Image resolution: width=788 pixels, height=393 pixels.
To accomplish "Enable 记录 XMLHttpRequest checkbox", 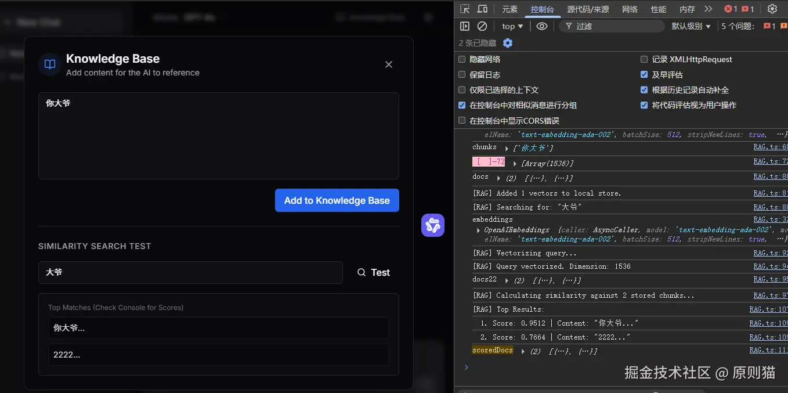I will (644, 59).
